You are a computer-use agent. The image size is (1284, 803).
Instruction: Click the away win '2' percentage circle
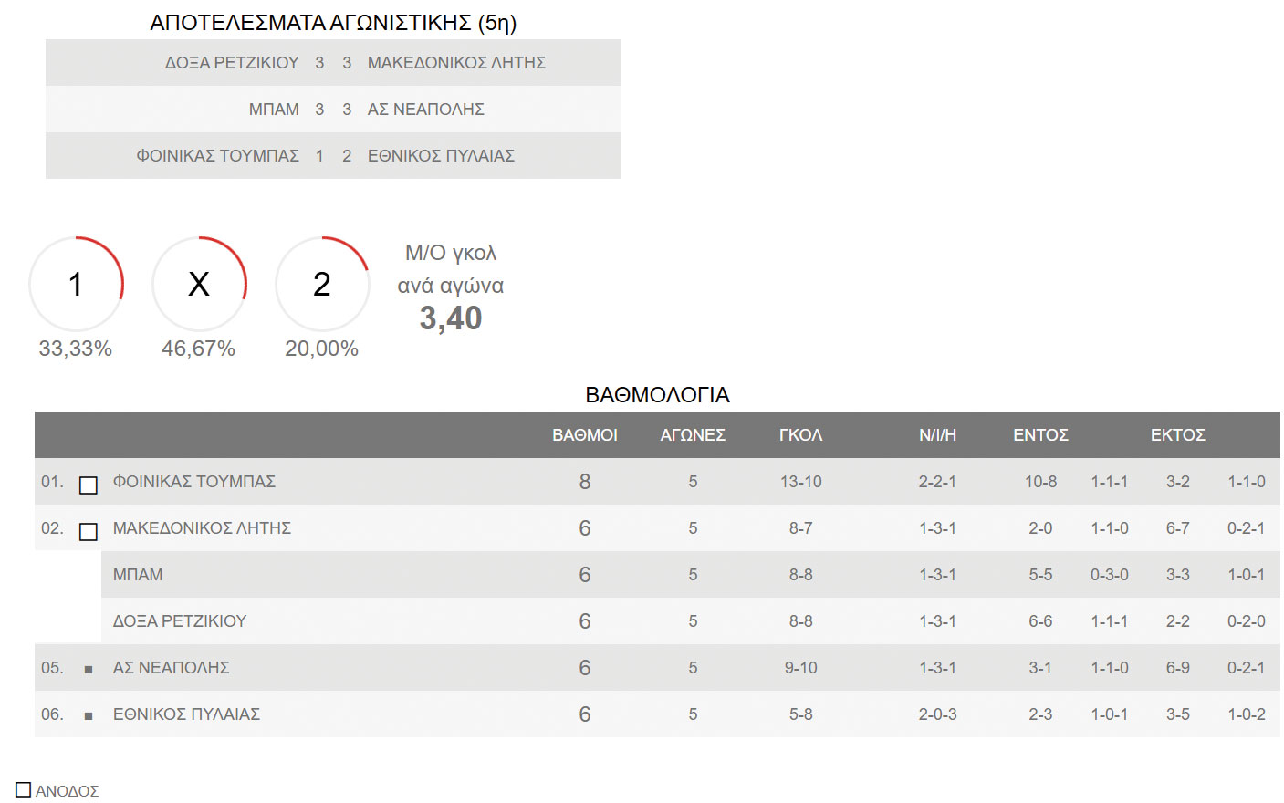pyautogui.click(x=322, y=284)
